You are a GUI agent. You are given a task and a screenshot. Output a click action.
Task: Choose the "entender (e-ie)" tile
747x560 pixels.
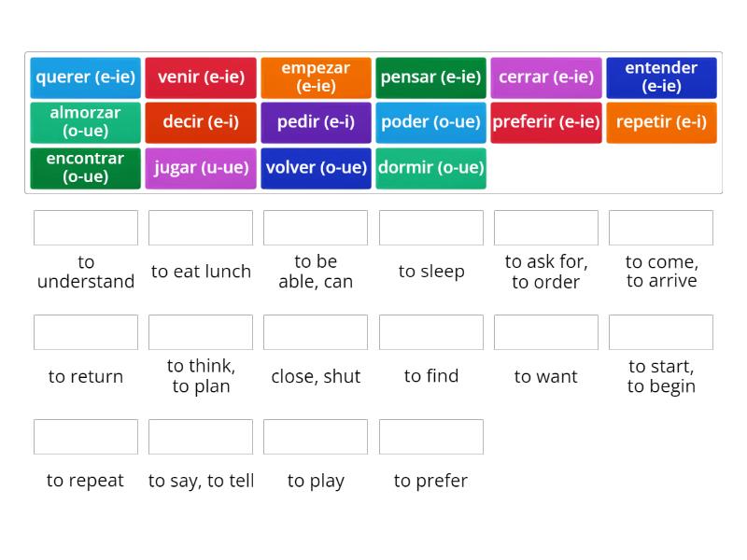click(x=661, y=77)
